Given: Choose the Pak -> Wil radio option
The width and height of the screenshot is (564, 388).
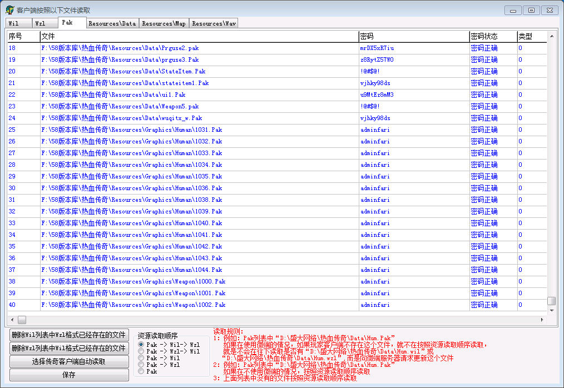Looking at the screenshot, I should (x=159, y=358).
